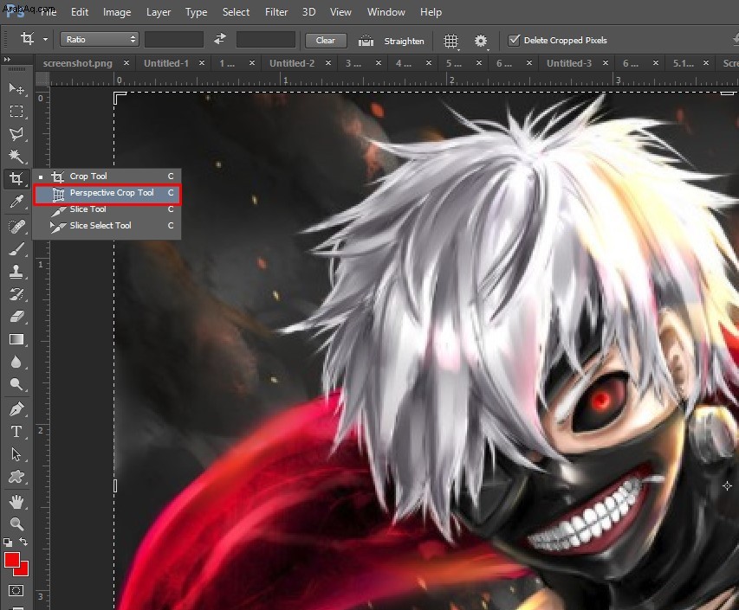
Task: Toggle Quick Mask mode
Action: coord(16,591)
